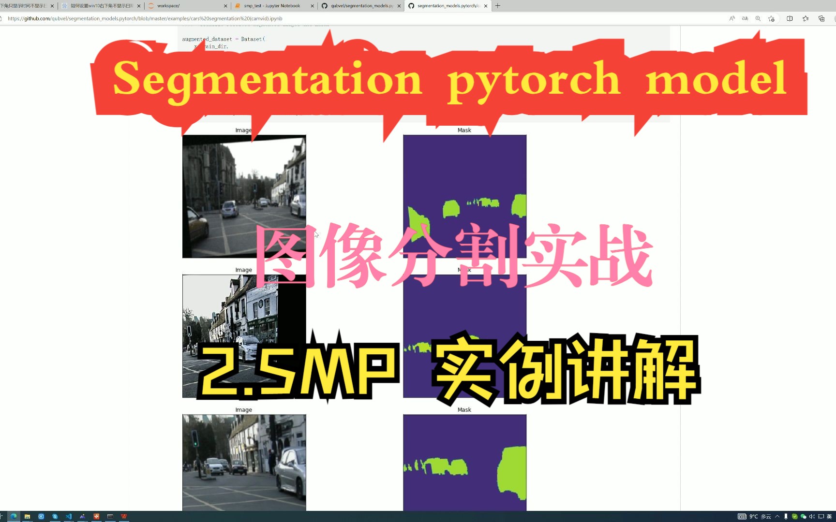
Task: Switch to smp_test Jupyter Notebook tab
Action: (x=274, y=6)
